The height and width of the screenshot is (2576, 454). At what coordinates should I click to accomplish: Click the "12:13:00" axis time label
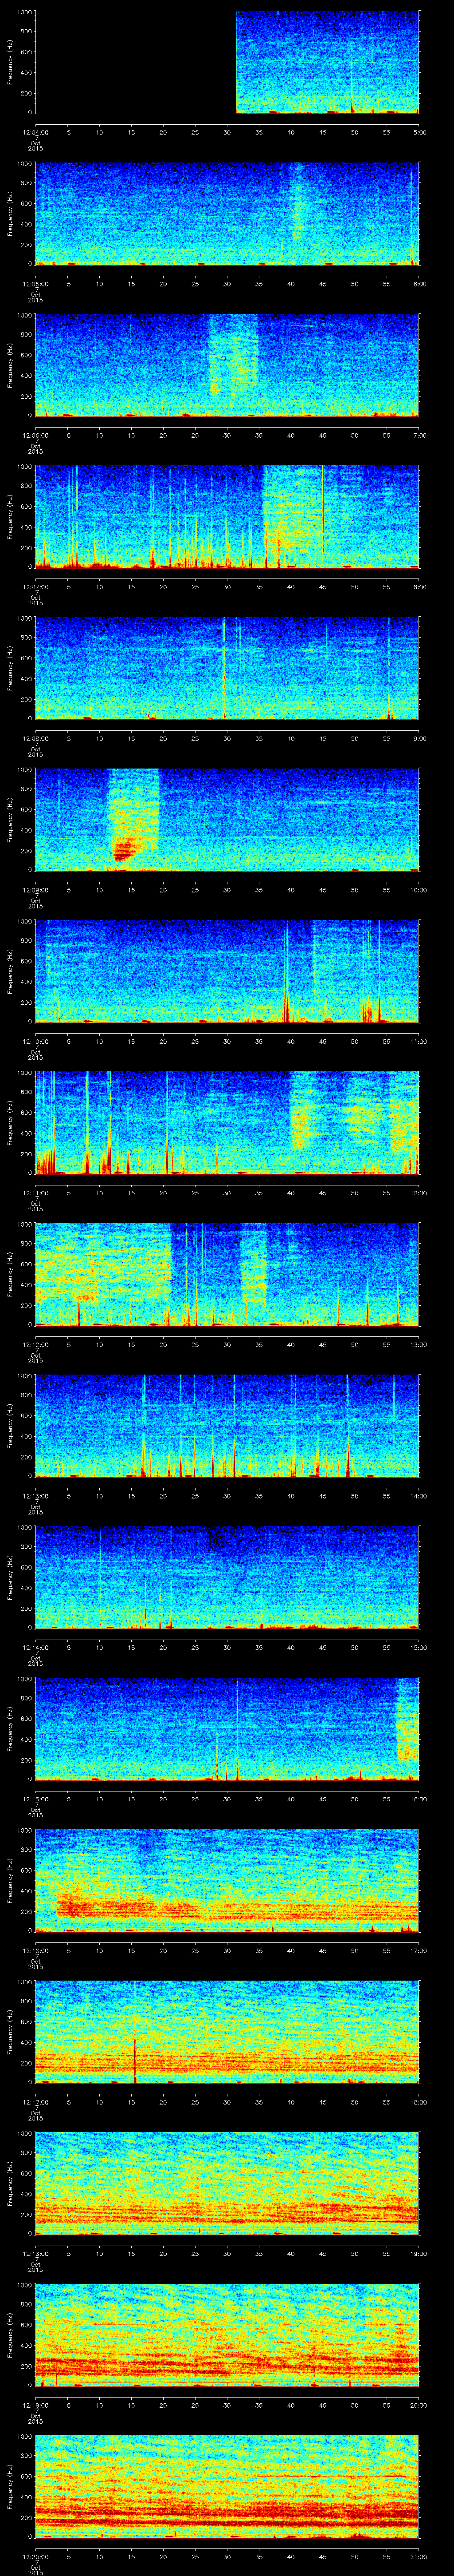(35, 1495)
